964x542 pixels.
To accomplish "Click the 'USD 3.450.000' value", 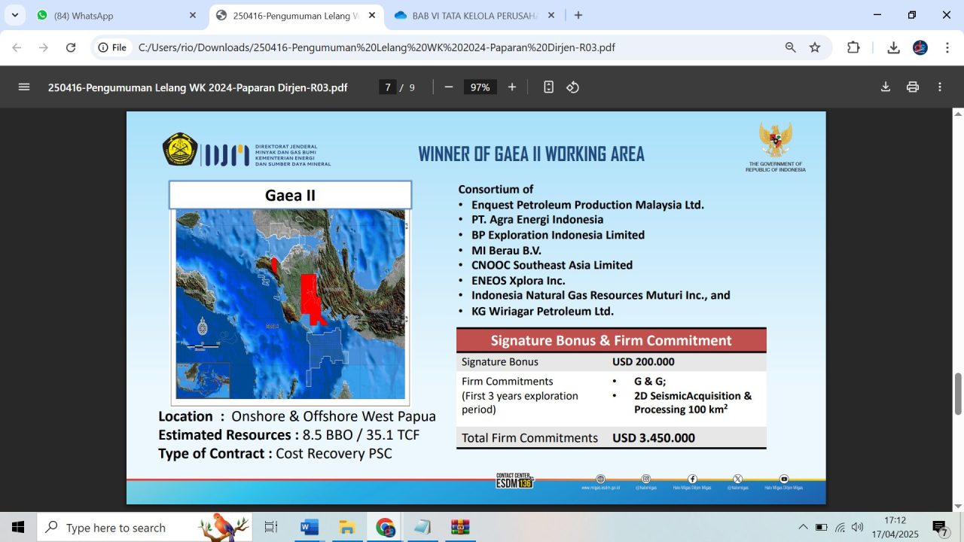I will click(x=654, y=438).
